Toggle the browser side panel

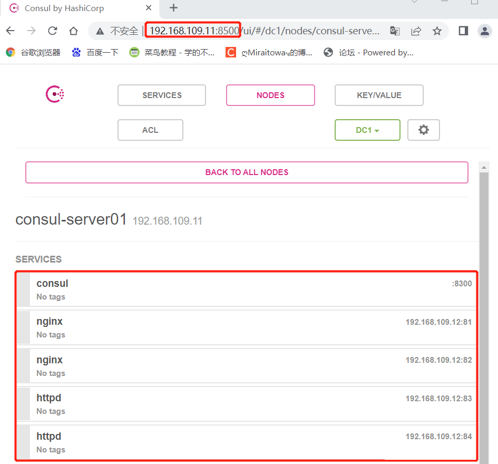click(x=463, y=31)
